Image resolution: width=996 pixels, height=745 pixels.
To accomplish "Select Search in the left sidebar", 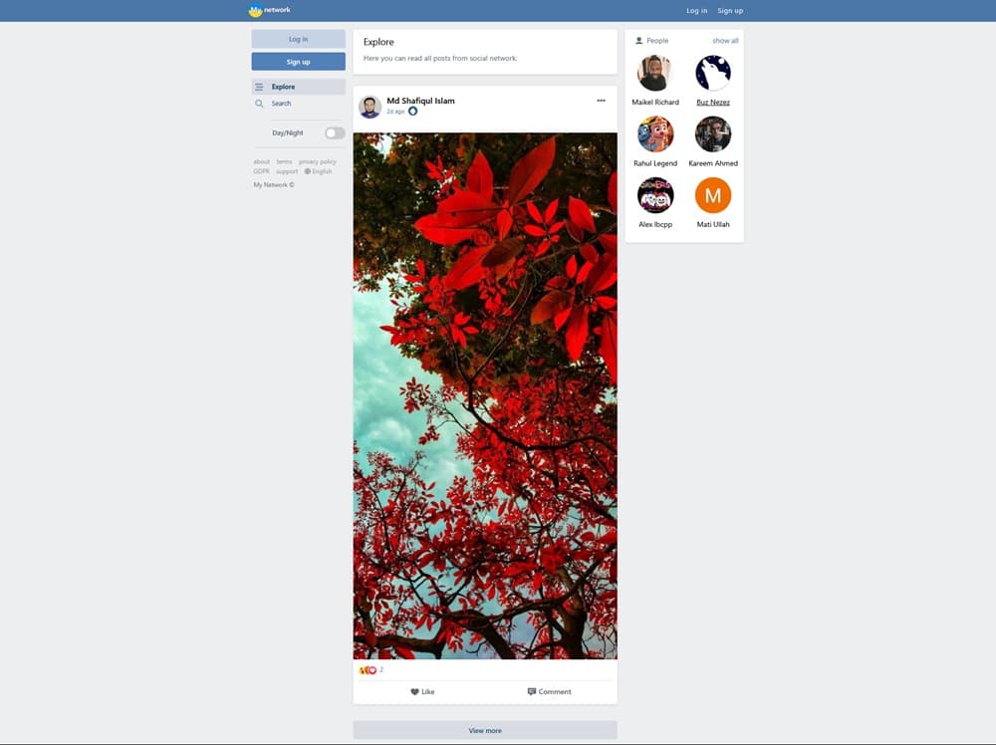I will (281, 104).
